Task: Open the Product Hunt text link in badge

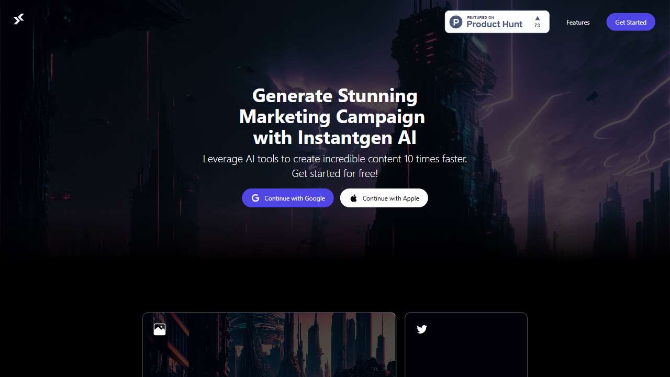Action: click(494, 24)
